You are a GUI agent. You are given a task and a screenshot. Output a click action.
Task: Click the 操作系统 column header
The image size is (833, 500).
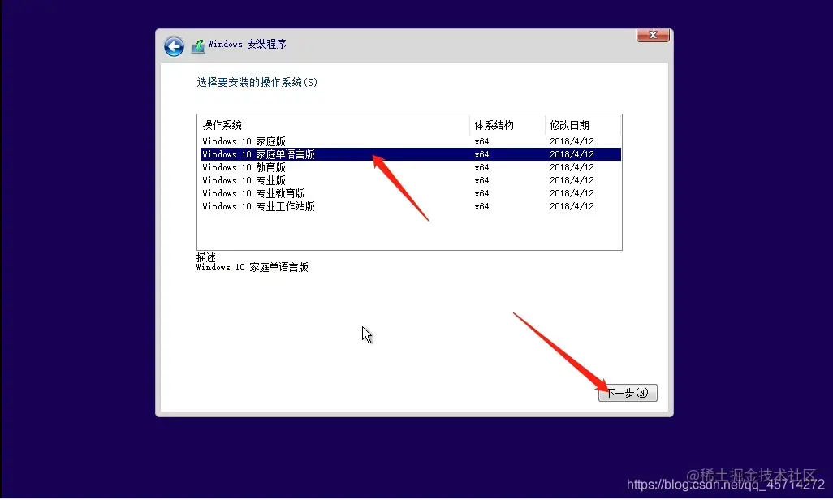(x=223, y=124)
